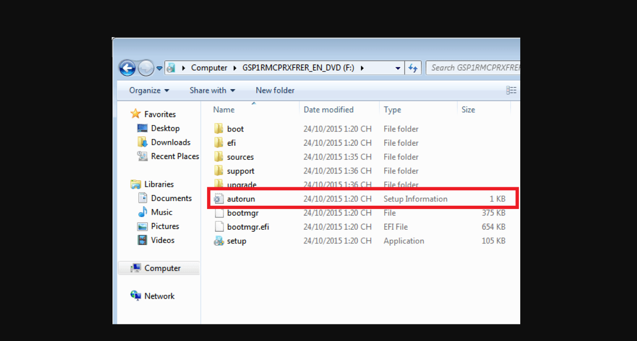
Task: Select the support folder icon
Action: coord(219,171)
